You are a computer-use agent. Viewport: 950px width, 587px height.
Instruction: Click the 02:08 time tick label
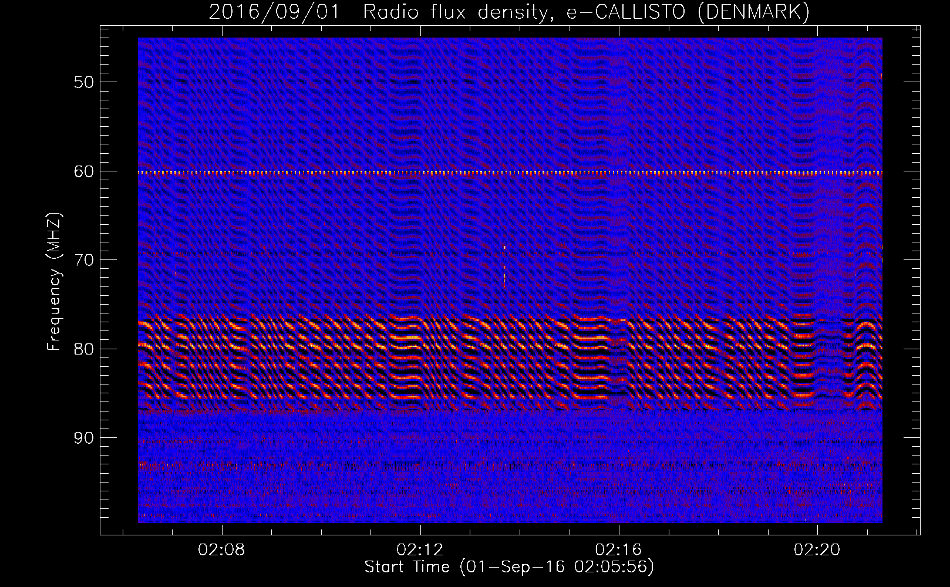pos(222,549)
